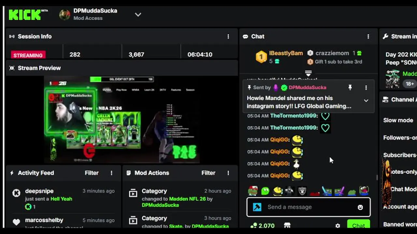Viewport: 417px width, 234px height.
Task: Insert the dark fighter figure emote
Action: 290,191
